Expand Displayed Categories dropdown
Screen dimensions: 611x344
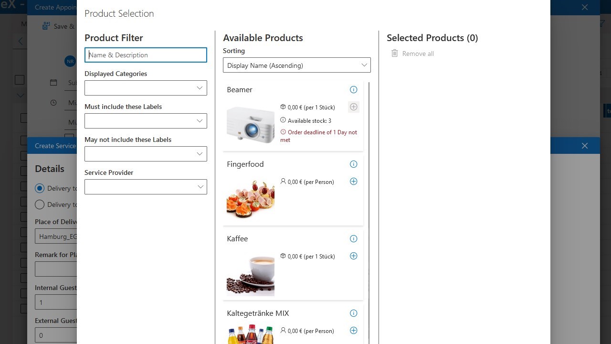[146, 88]
